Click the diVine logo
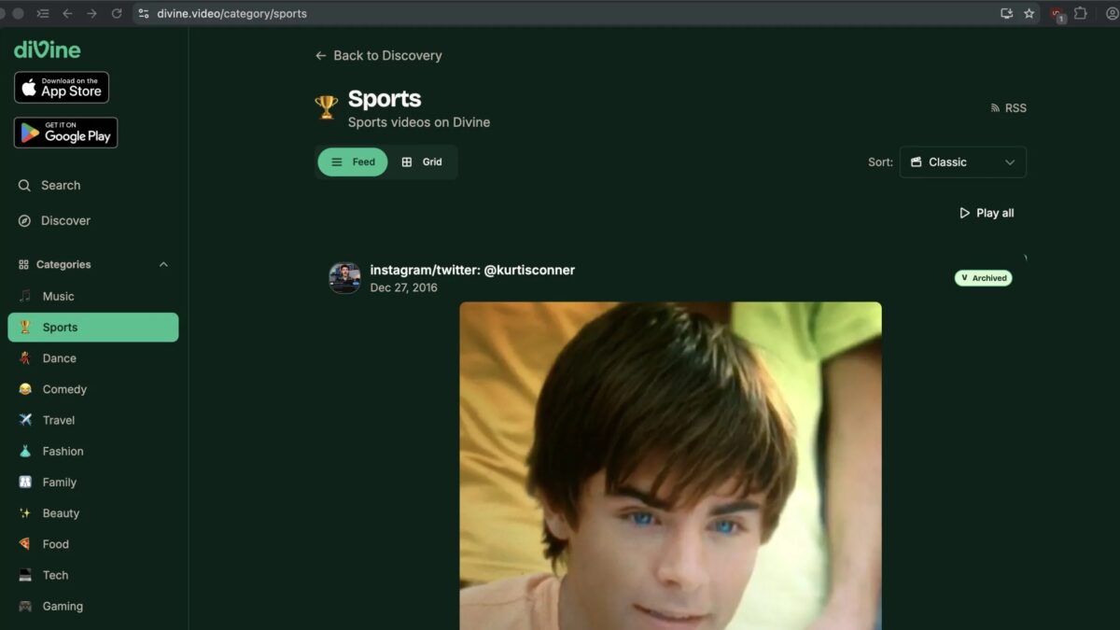Screen dimensions: 1120x630 click(x=47, y=50)
